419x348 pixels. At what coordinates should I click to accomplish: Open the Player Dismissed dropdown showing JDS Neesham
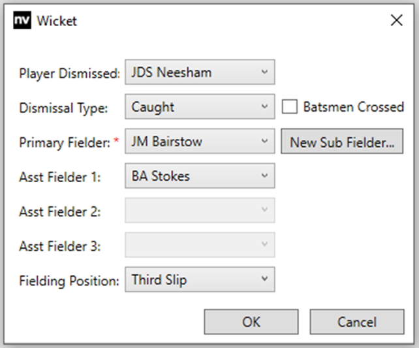[x=200, y=72]
